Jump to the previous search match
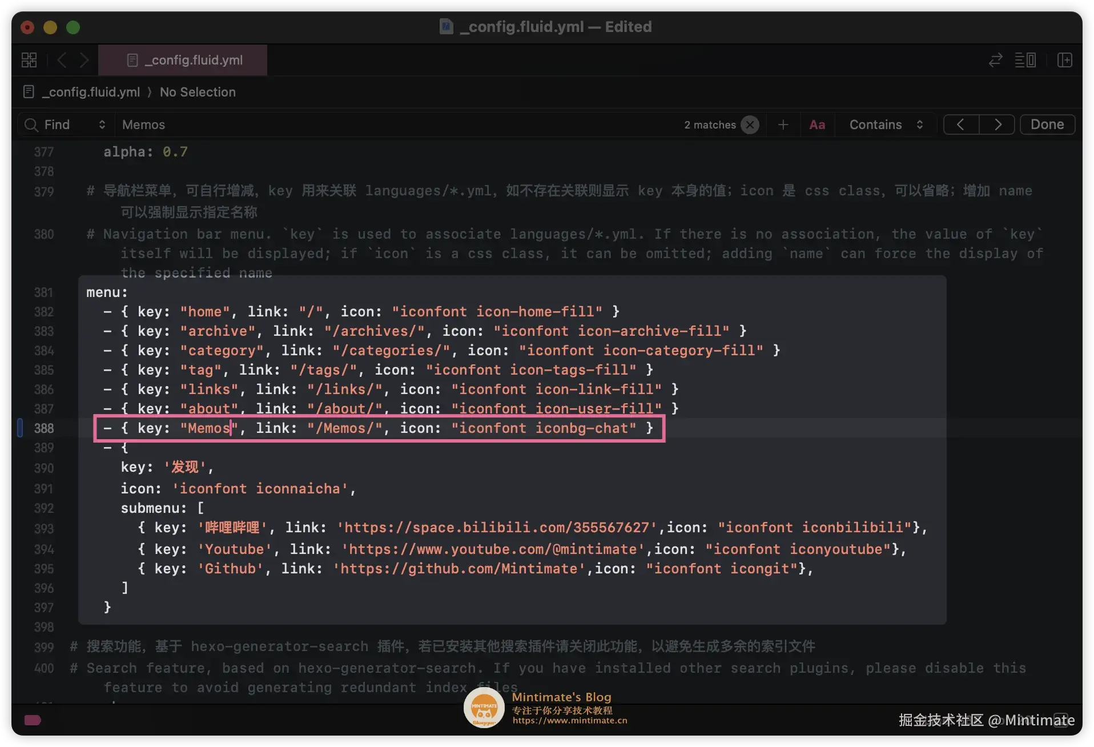 click(x=962, y=124)
